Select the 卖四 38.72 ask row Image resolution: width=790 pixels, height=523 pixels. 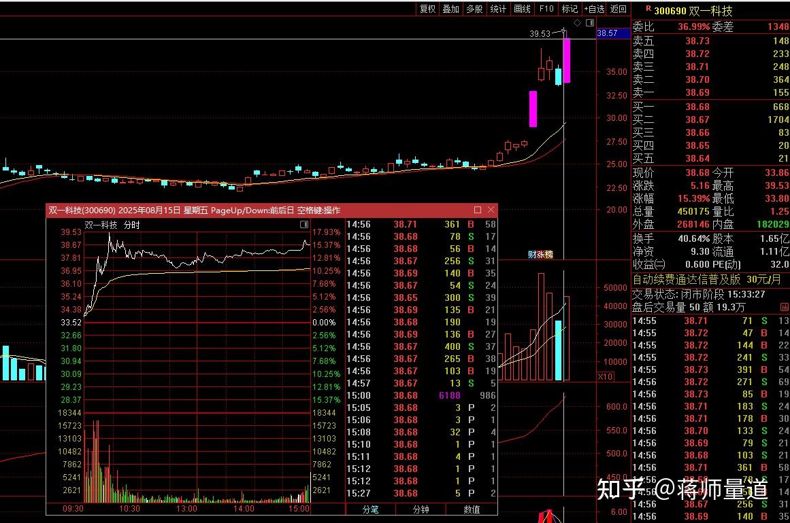[x=711, y=54]
